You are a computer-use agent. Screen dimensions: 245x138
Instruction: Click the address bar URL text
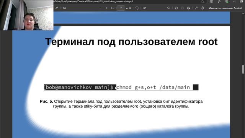pos(93,2)
